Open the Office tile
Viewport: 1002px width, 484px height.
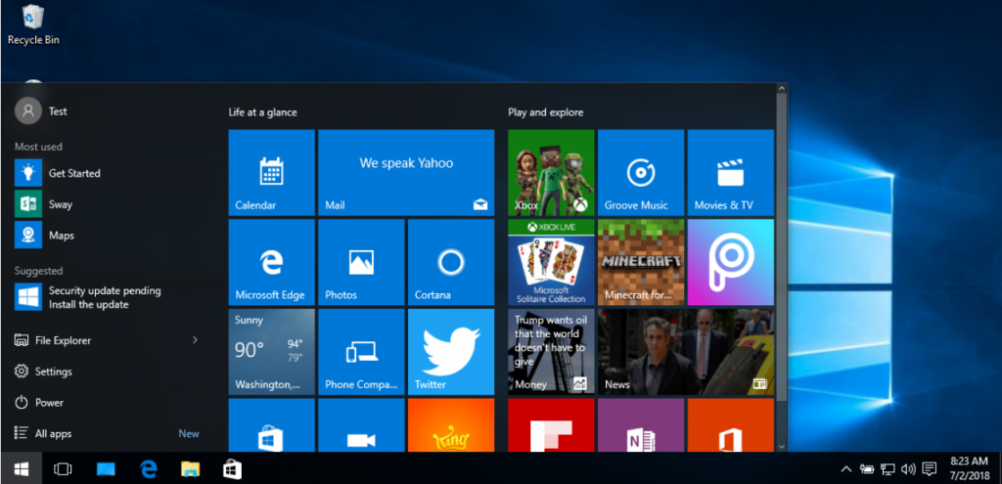click(x=730, y=424)
